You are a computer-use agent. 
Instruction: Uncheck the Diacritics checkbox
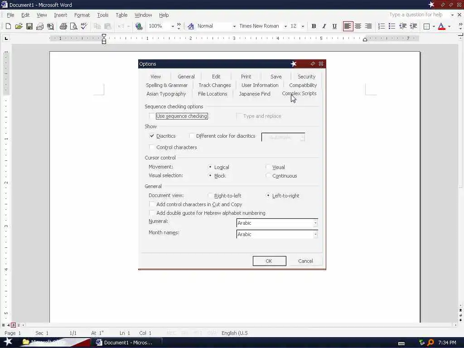pos(152,136)
